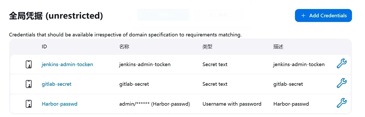Open the jenkins-admin-tocken ID link
The width and height of the screenshot is (365, 117).
(67, 64)
